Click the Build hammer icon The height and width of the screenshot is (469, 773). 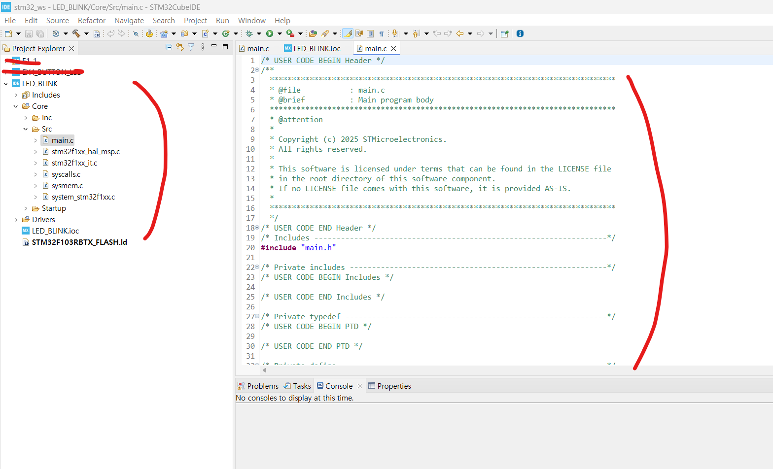point(76,33)
